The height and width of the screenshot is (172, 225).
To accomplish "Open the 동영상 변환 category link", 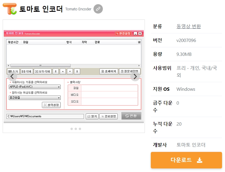I will click(189, 26).
